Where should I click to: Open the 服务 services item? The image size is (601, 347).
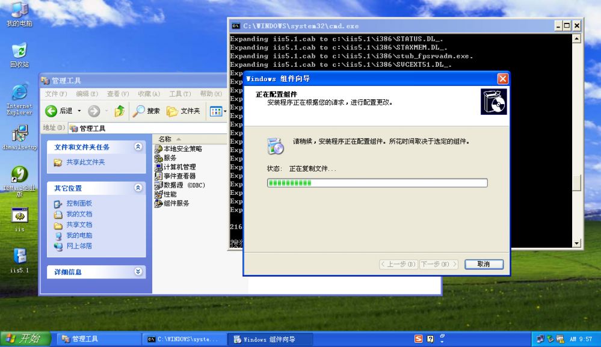coord(165,158)
